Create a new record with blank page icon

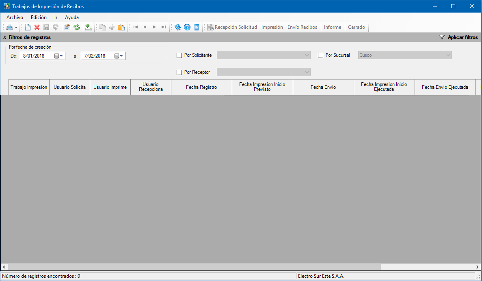click(28, 27)
